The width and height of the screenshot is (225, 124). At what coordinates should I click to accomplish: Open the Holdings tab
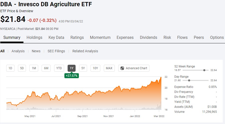coord(34,38)
